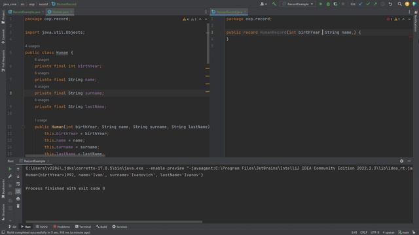Click the '4 usages' hint above Human class
Image resolution: width=419 pixels, height=235 pixels.
tap(32, 46)
